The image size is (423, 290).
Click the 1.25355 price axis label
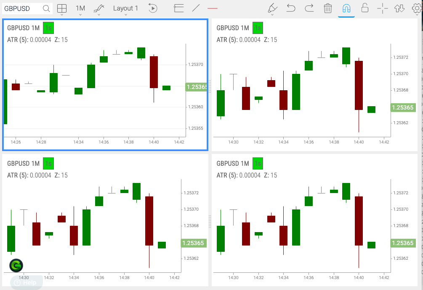[x=196, y=128]
